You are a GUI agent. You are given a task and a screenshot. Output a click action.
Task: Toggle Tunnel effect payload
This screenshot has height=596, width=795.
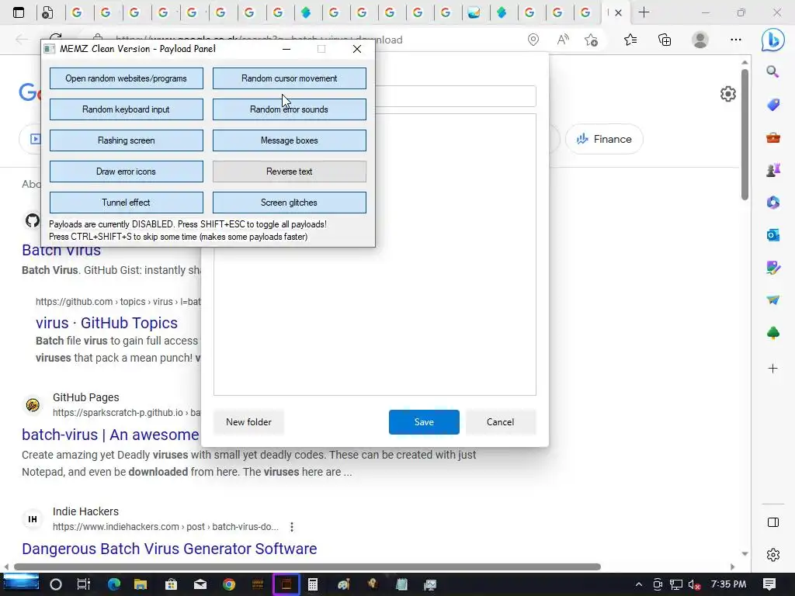[x=127, y=203]
